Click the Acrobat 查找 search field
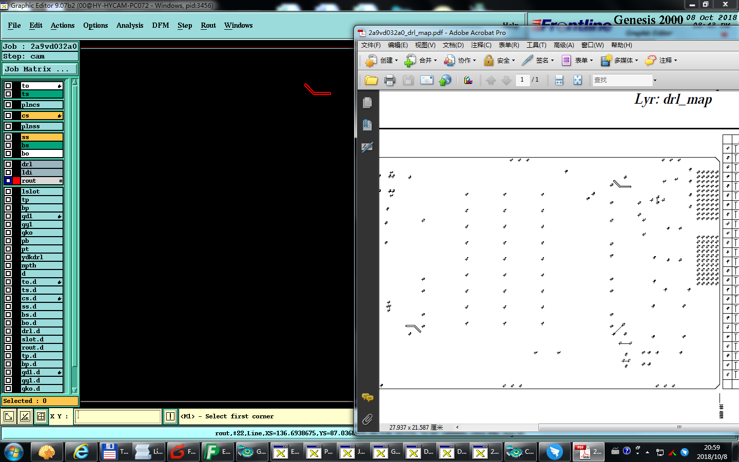The image size is (739, 462). 623,80
